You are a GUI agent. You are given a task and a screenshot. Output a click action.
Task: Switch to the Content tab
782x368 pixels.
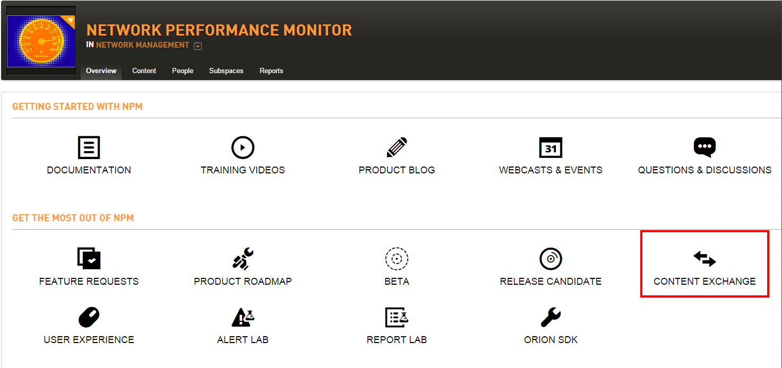144,71
